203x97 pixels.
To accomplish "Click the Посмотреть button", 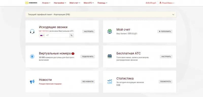I will pyautogui.click(x=165, y=82).
